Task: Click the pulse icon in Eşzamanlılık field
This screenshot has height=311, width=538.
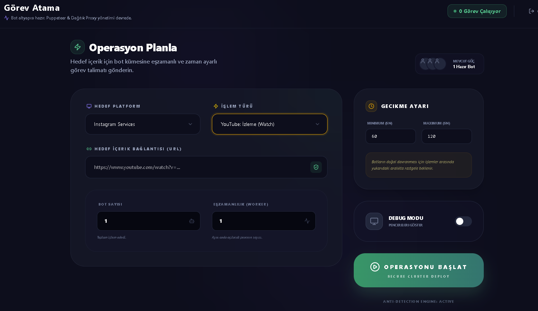Action: 307,221
